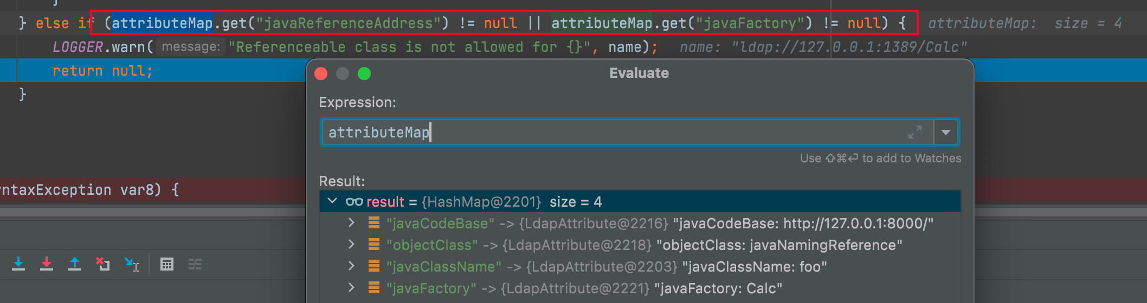Viewport: 1147px width, 303px height.
Task: Expand the "javaCodeBase" entry
Action: (351, 223)
